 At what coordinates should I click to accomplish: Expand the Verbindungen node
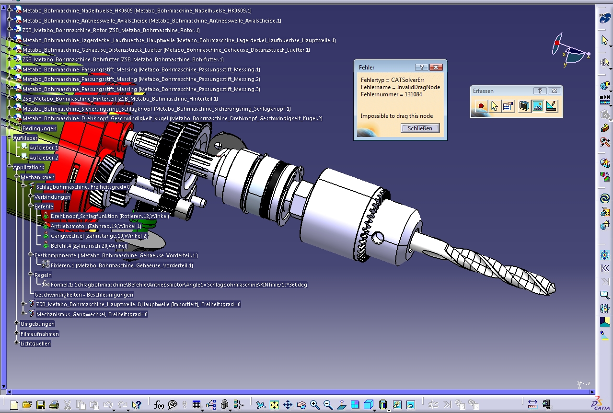pyautogui.click(x=31, y=196)
